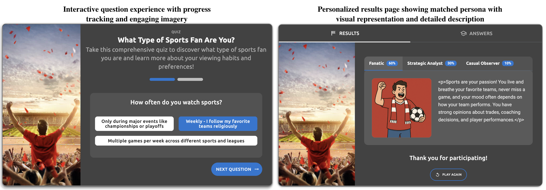
Task: Click the 60% badge next to Fanatic
Action: tap(392, 63)
